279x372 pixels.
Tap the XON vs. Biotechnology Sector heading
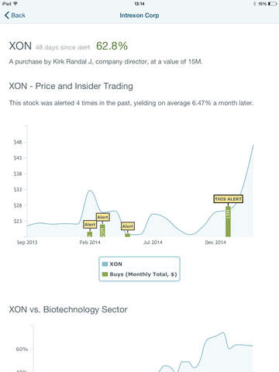click(68, 309)
